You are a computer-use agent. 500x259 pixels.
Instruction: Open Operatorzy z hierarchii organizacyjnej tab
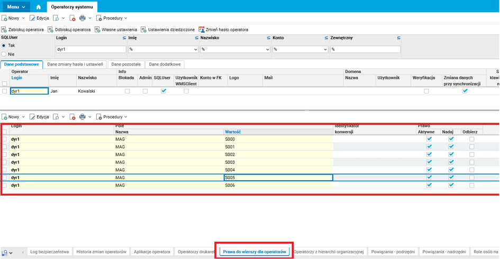(x=329, y=252)
